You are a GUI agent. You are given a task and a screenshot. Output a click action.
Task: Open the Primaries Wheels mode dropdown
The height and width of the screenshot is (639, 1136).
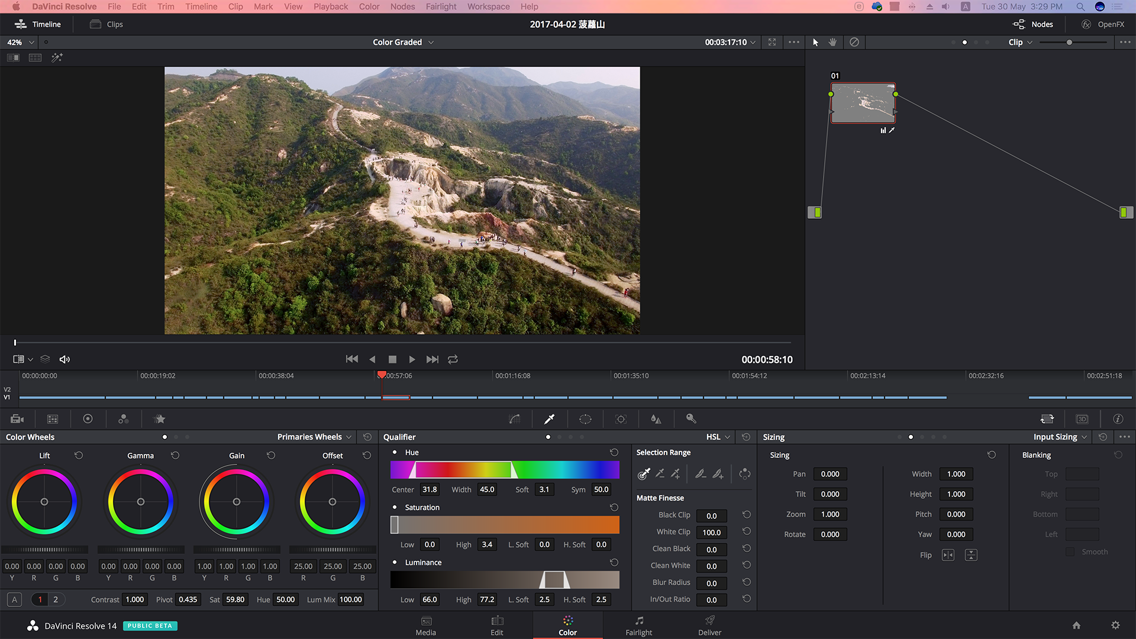click(x=314, y=437)
